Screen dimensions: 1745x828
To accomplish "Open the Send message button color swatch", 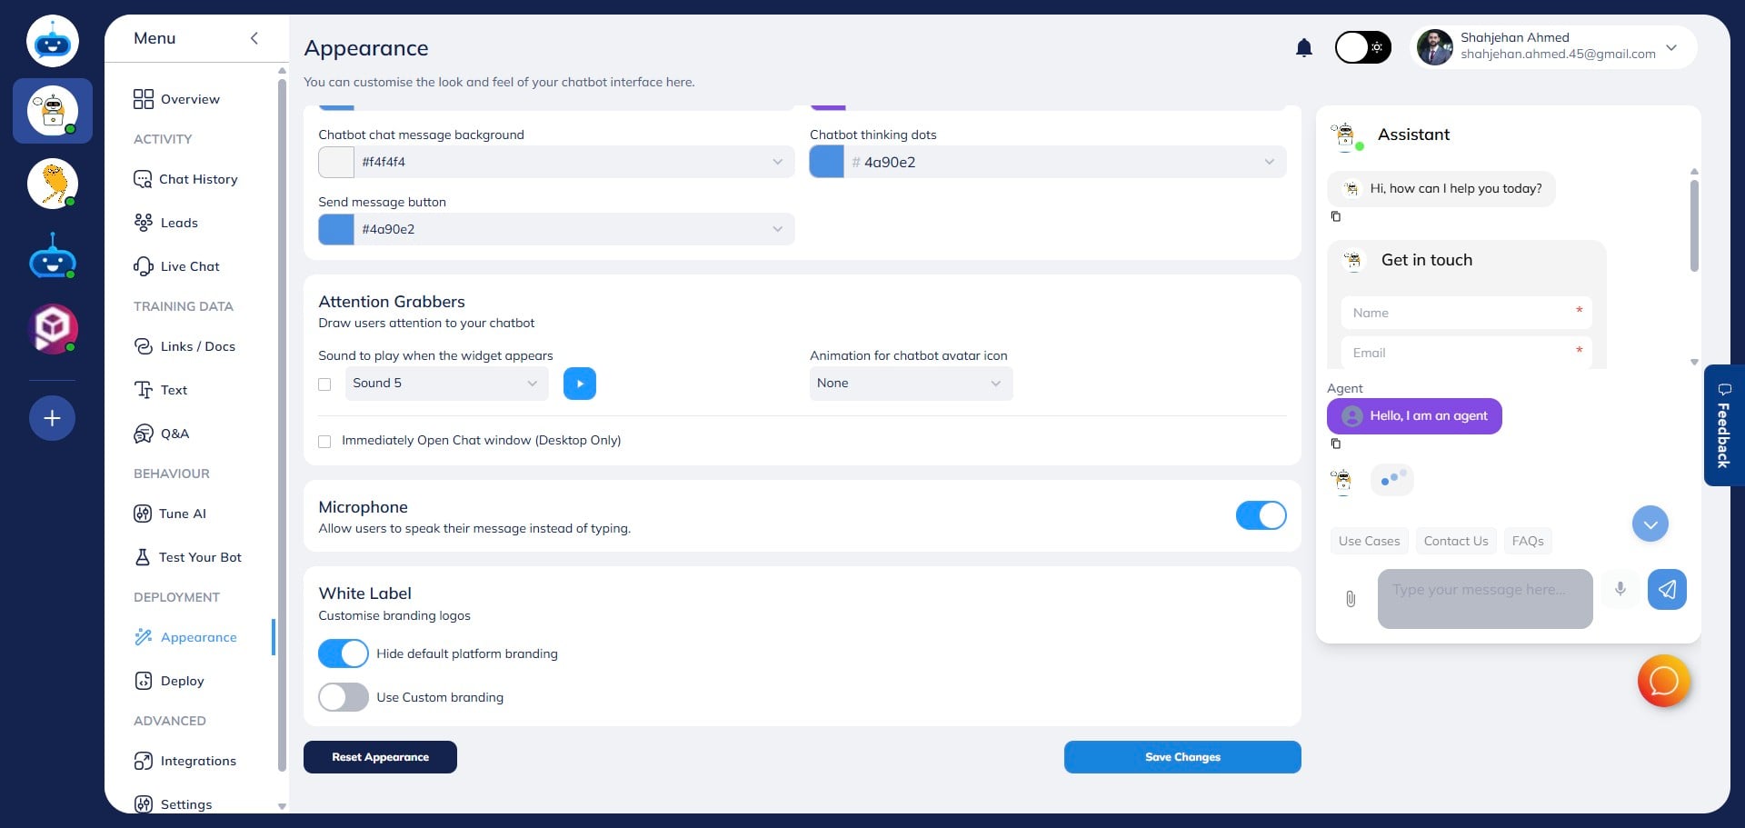I will click(x=336, y=229).
